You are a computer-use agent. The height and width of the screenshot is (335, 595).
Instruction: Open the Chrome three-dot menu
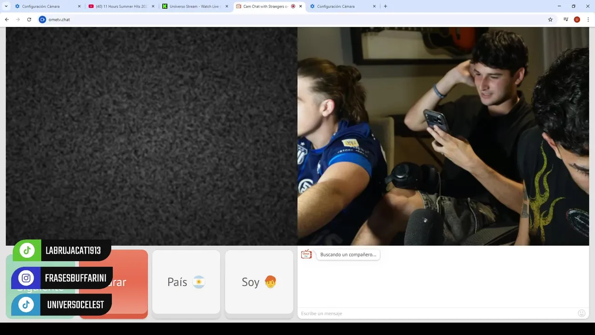click(588, 20)
